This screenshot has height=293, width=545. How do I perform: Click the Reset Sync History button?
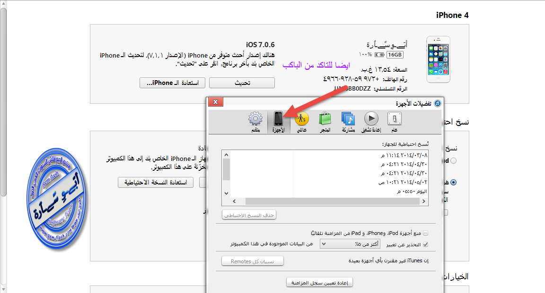tap(319, 283)
